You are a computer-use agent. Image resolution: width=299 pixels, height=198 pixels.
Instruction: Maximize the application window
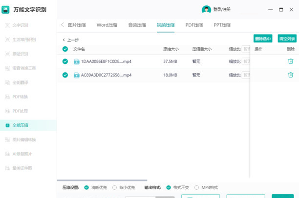coord(281,10)
